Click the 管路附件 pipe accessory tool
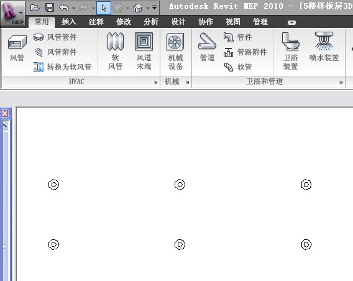The width and height of the screenshot is (353, 281). point(245,52)
